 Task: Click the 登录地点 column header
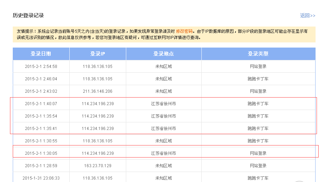pos(164,54)
